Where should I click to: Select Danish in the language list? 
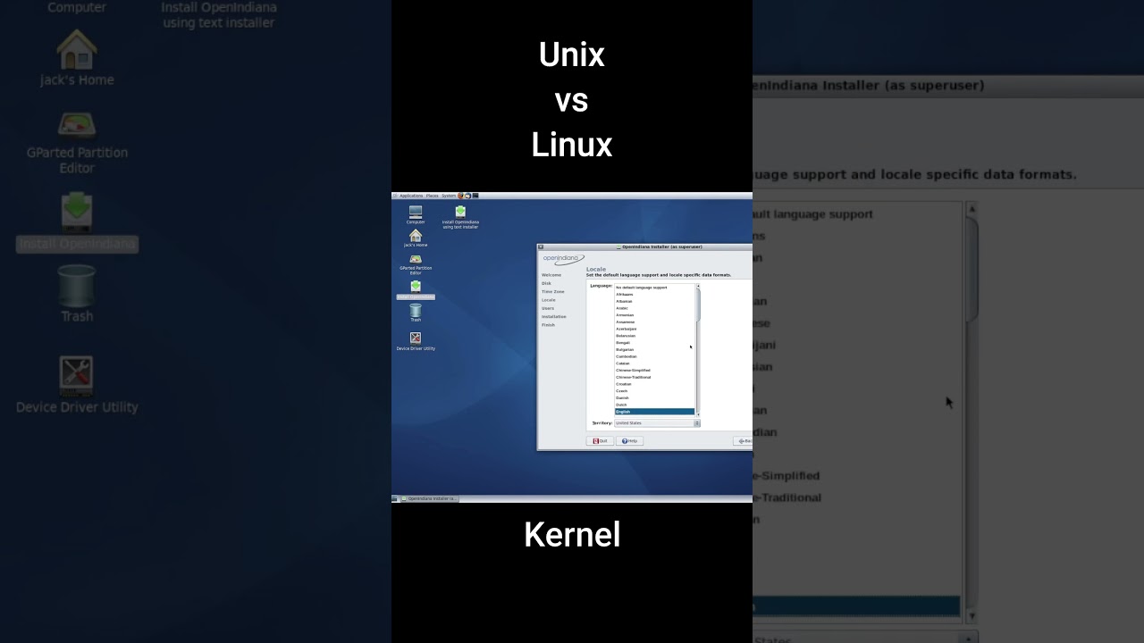coord(654,397)
